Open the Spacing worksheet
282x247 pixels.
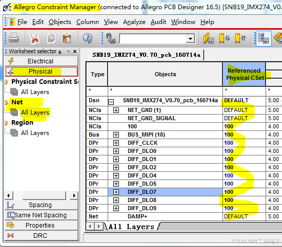coord(42,205)
